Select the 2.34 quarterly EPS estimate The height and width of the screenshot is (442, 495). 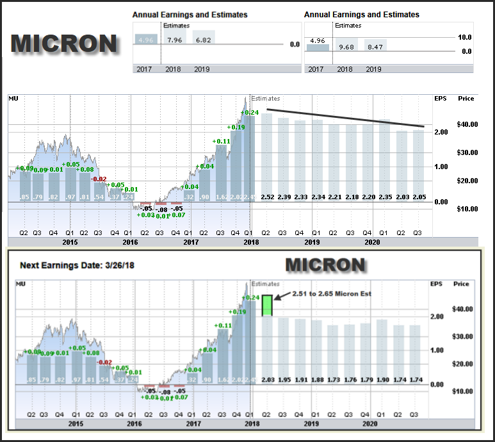tap(318, 197)
